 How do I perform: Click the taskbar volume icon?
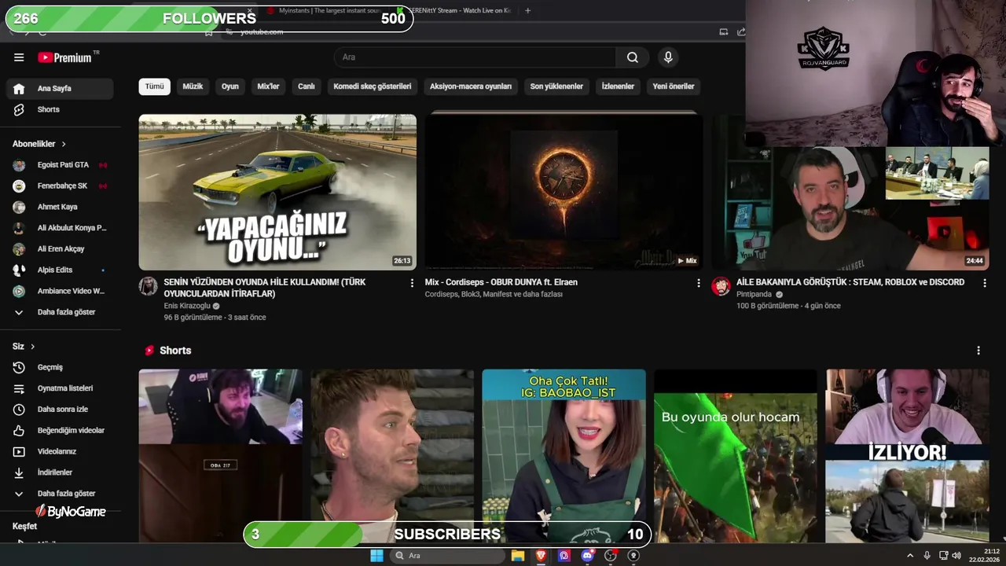[x=956, y=556]
